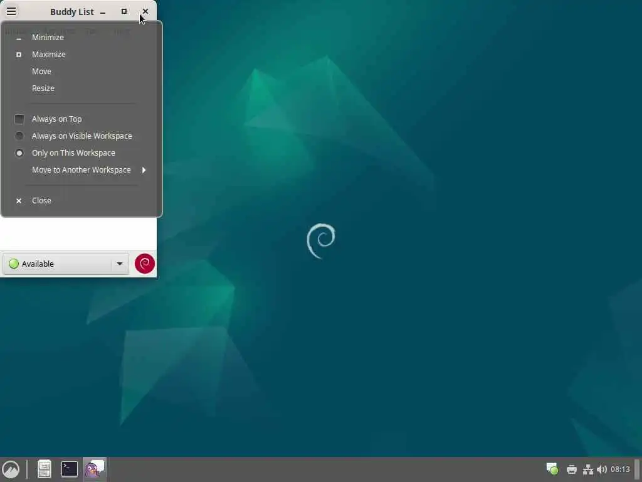Launch the file manager from taskbar
The width and height of the screenshot is (642, 482).
tap(45, 469)
